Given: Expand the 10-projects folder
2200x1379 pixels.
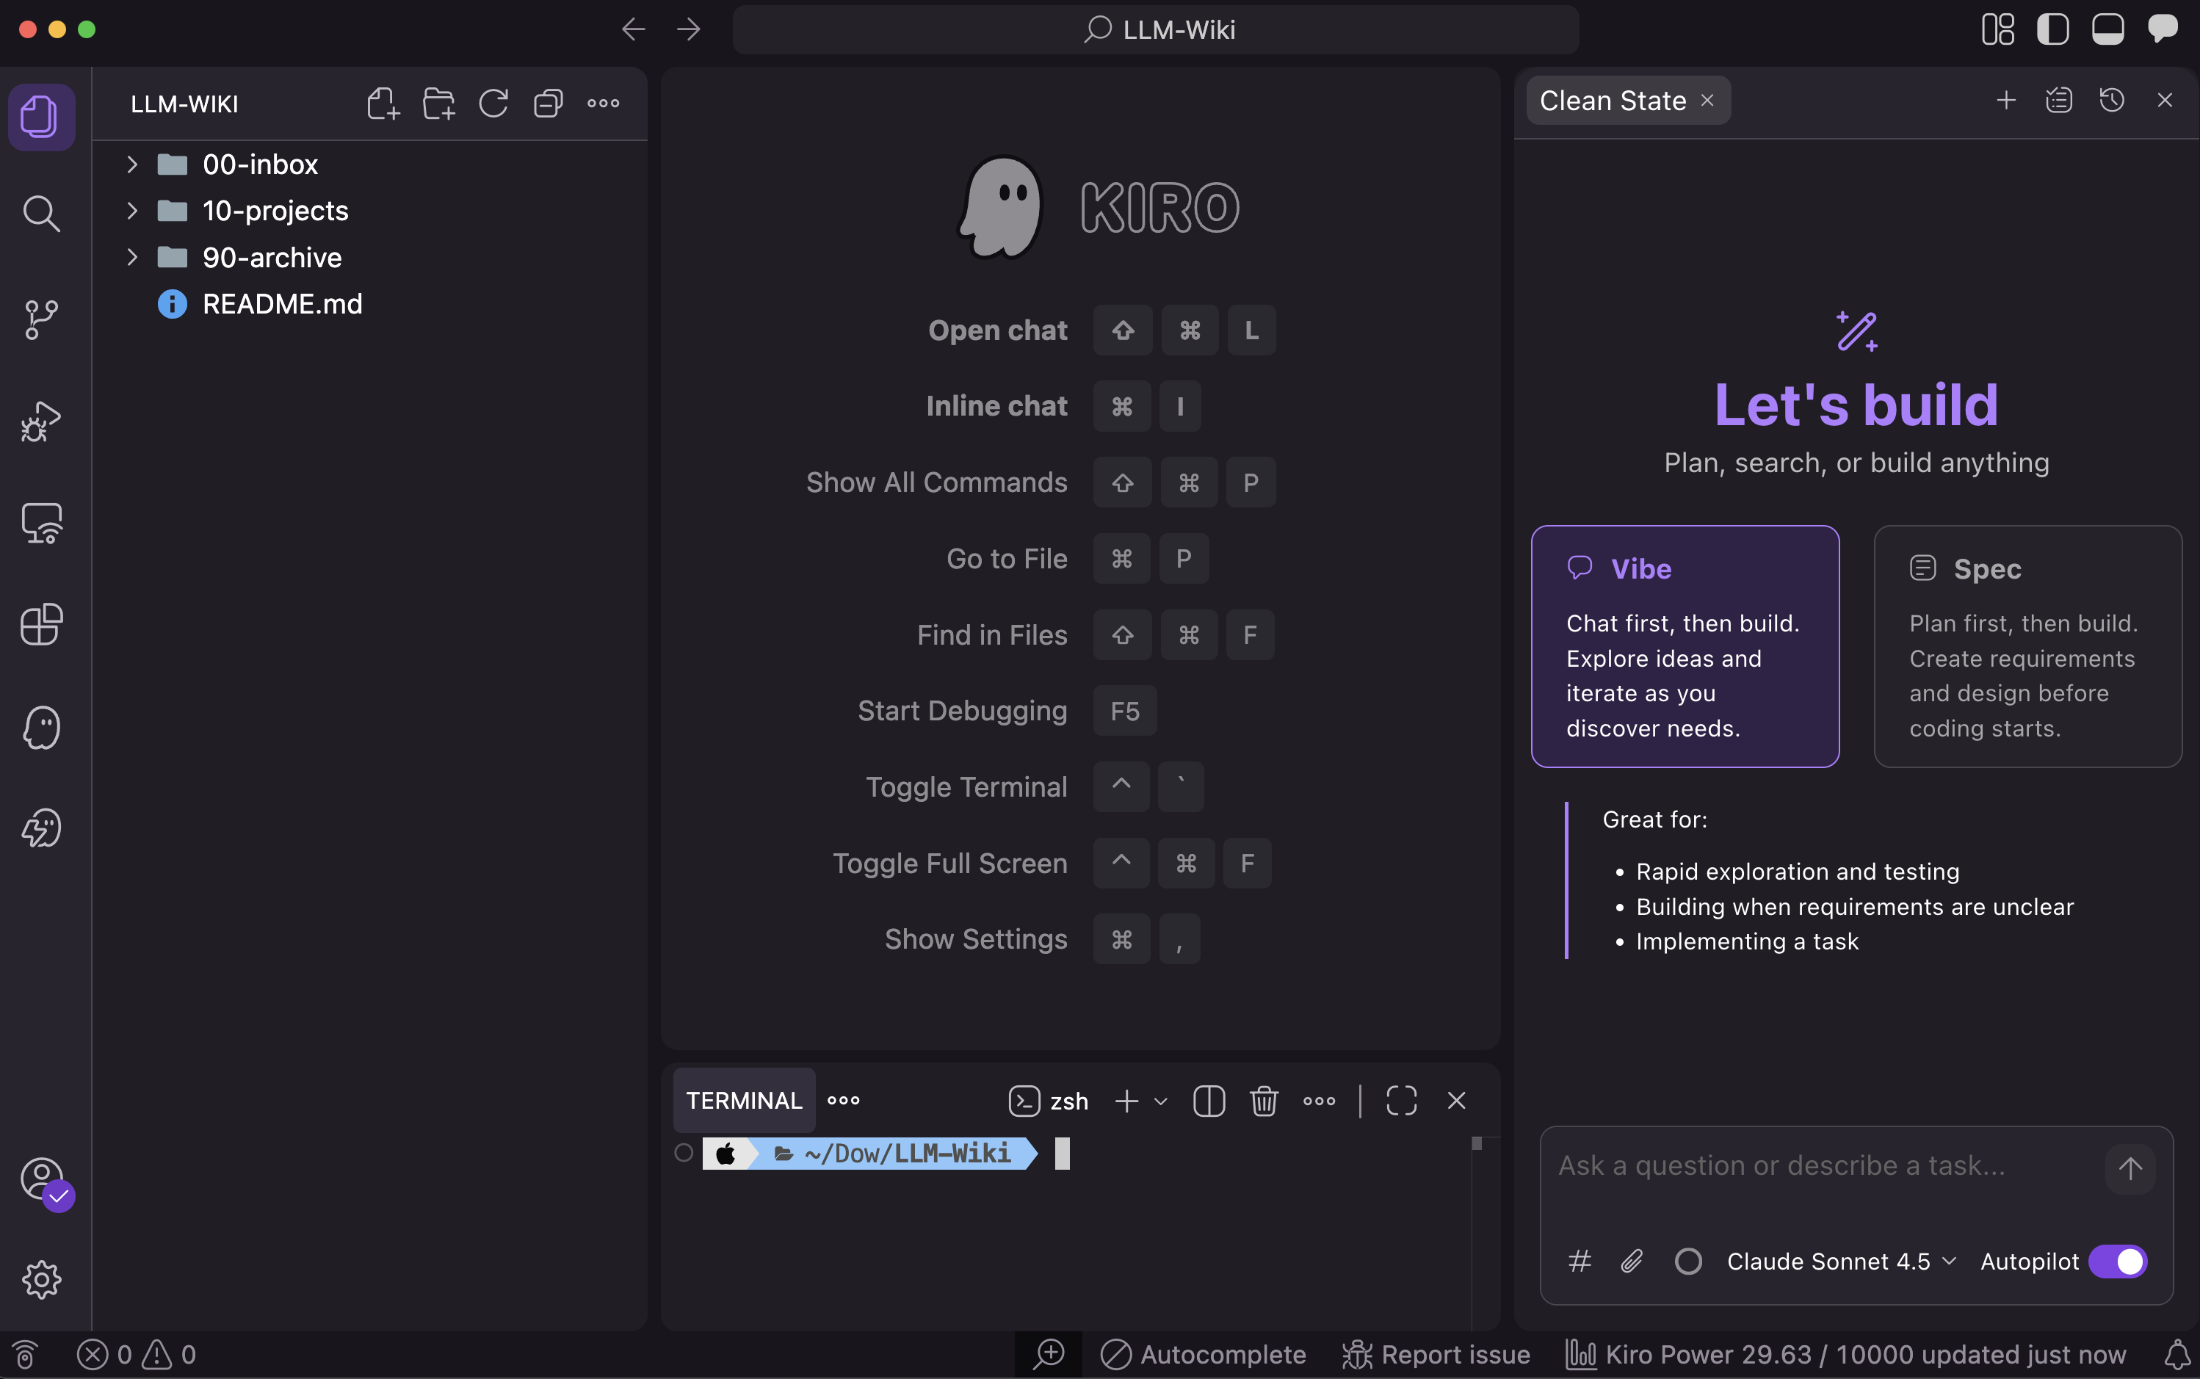Looking at the screenshot, I should (x=369, y=211).
